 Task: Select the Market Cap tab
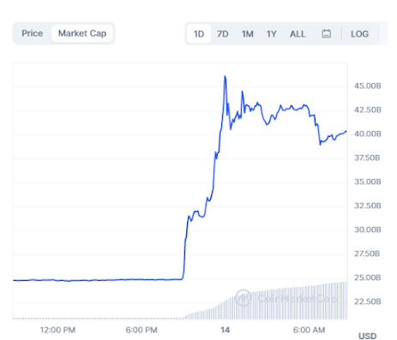pyautogui.click(x=82, y=33)
